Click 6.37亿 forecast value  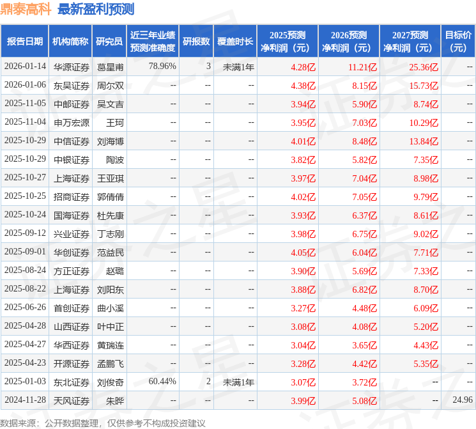click(365, 215)
